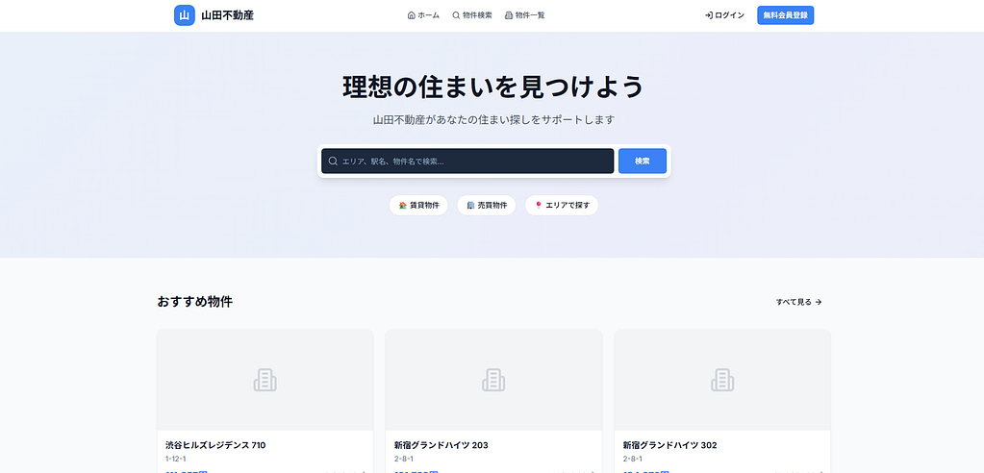This screenshot has height=473, width=984.
Task: Click the 山田不動産 site name text
Action: coord(228,15)
